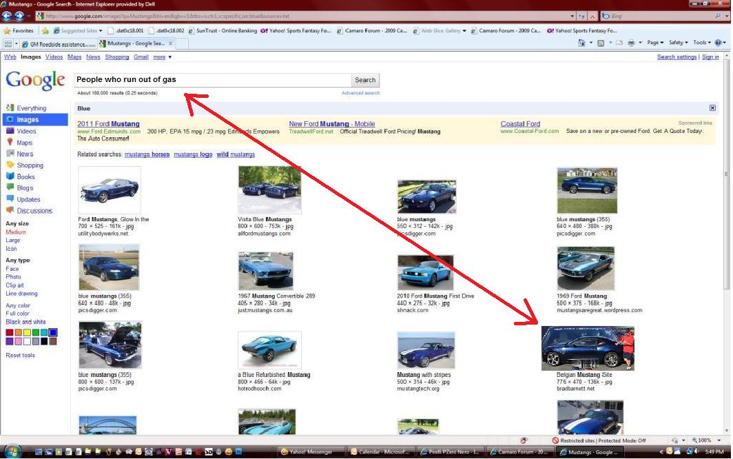The width and height of the screenshot is (733, 459).
Task: Click the Belgian Mustang Site thumbnail
Action: 588,349
